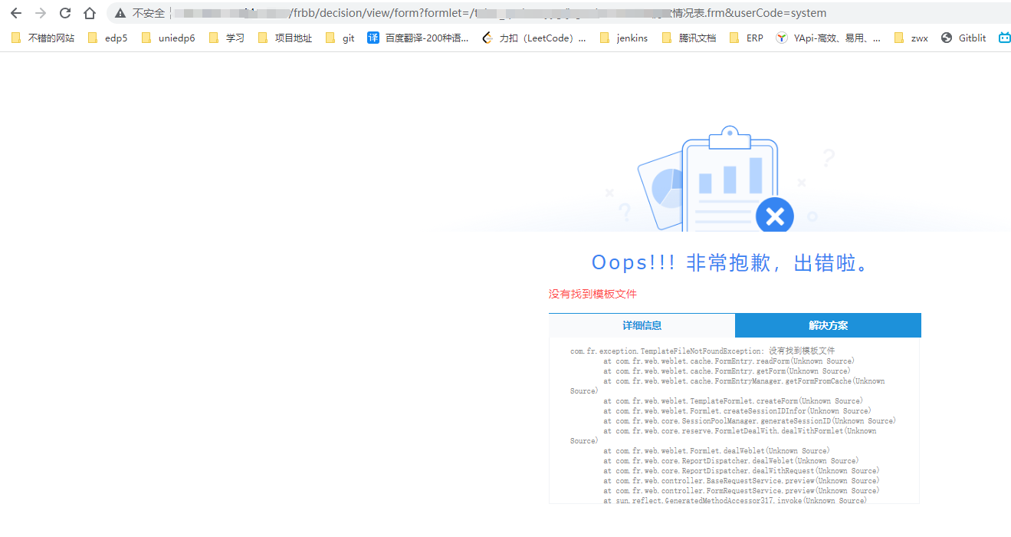Open the 腾讯文档 bookmark folder

pos(688,38)
